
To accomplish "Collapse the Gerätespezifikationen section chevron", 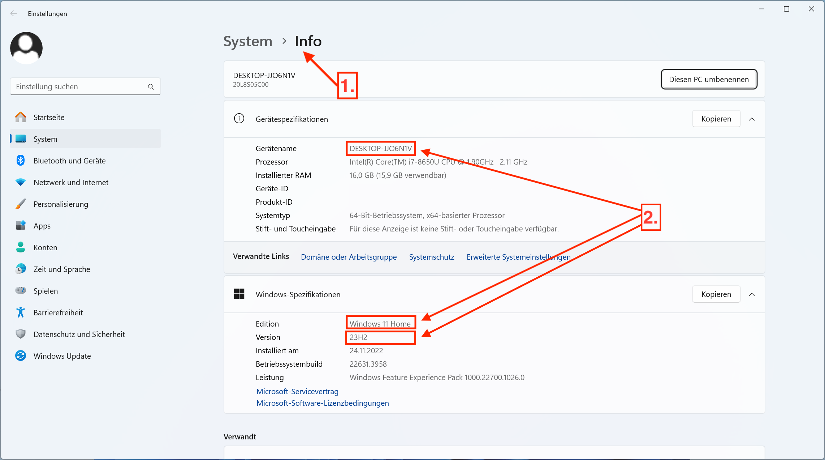I will click(752, 119).
